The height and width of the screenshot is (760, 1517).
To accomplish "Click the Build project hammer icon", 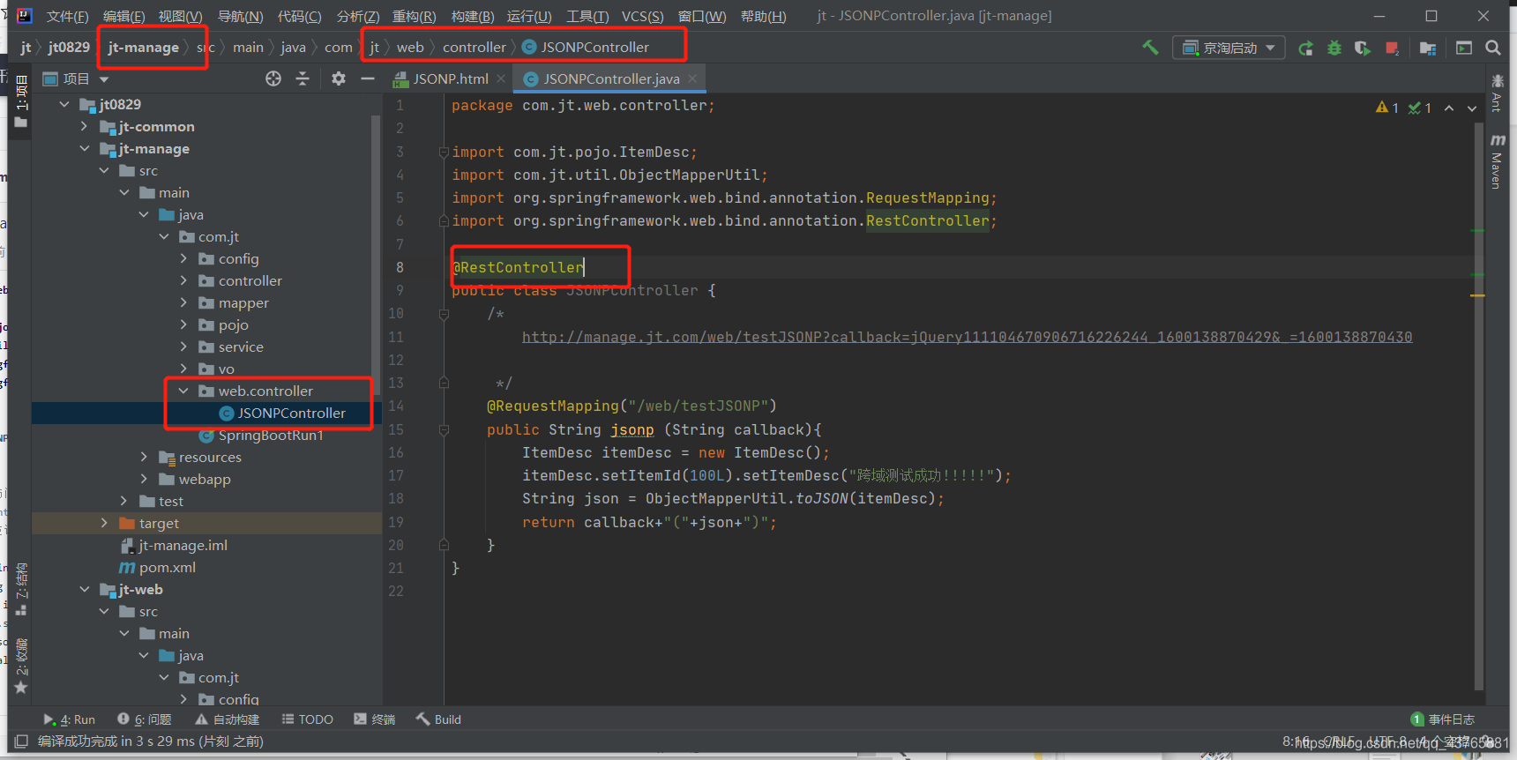I will pos(1150,47).
